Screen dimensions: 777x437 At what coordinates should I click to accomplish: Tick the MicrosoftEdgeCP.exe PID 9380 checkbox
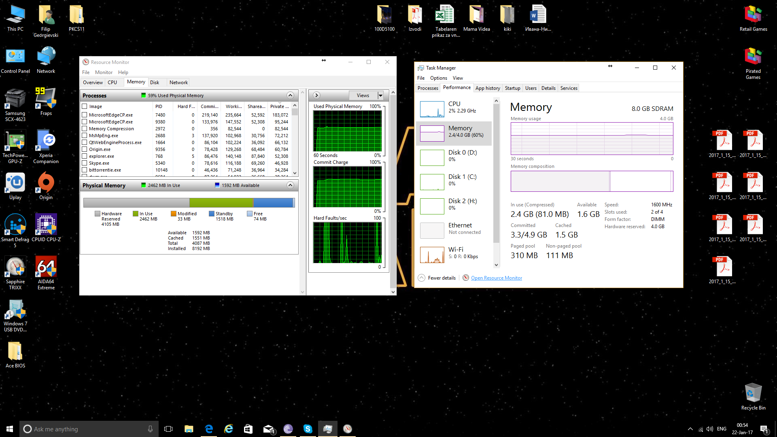[85, 122]
